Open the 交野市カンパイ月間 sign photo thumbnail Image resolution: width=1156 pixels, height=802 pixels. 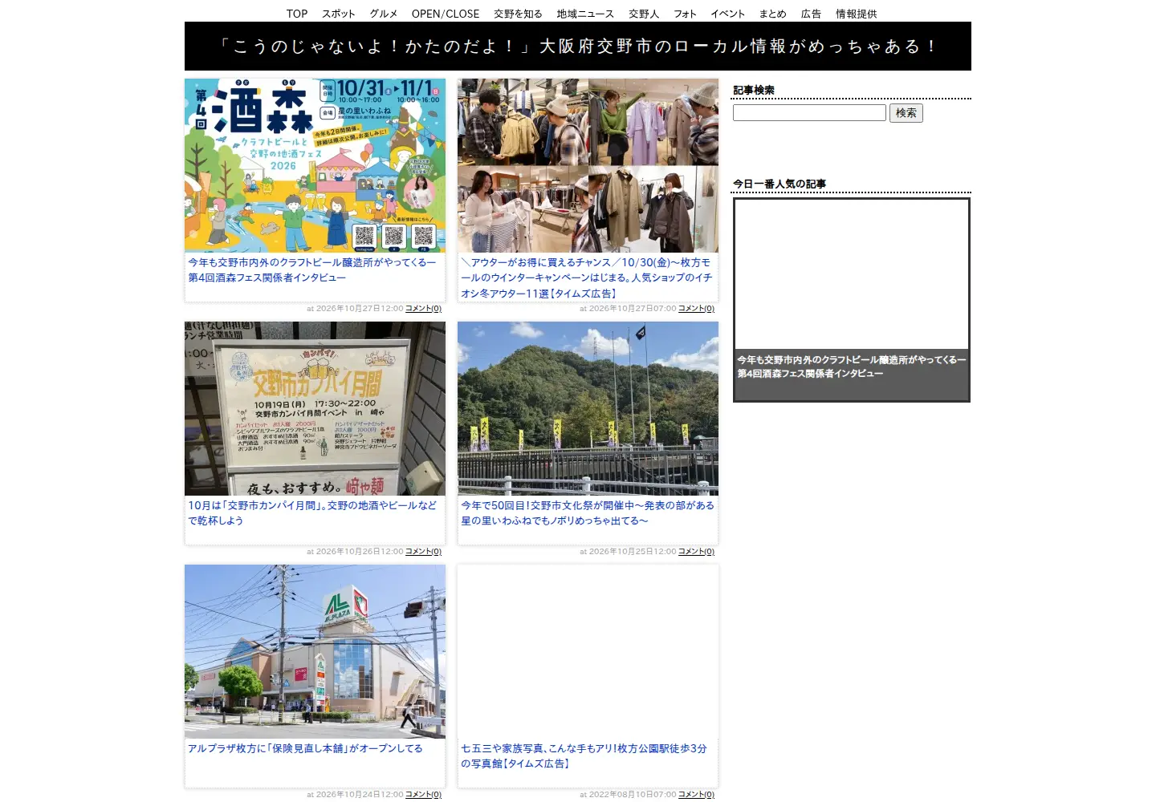(315, 408)
